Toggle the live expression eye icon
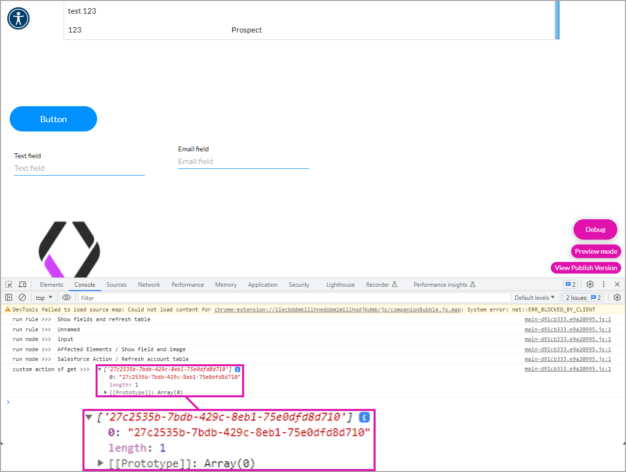The width and height of the screenshot is (626, 472). point(66,297)
